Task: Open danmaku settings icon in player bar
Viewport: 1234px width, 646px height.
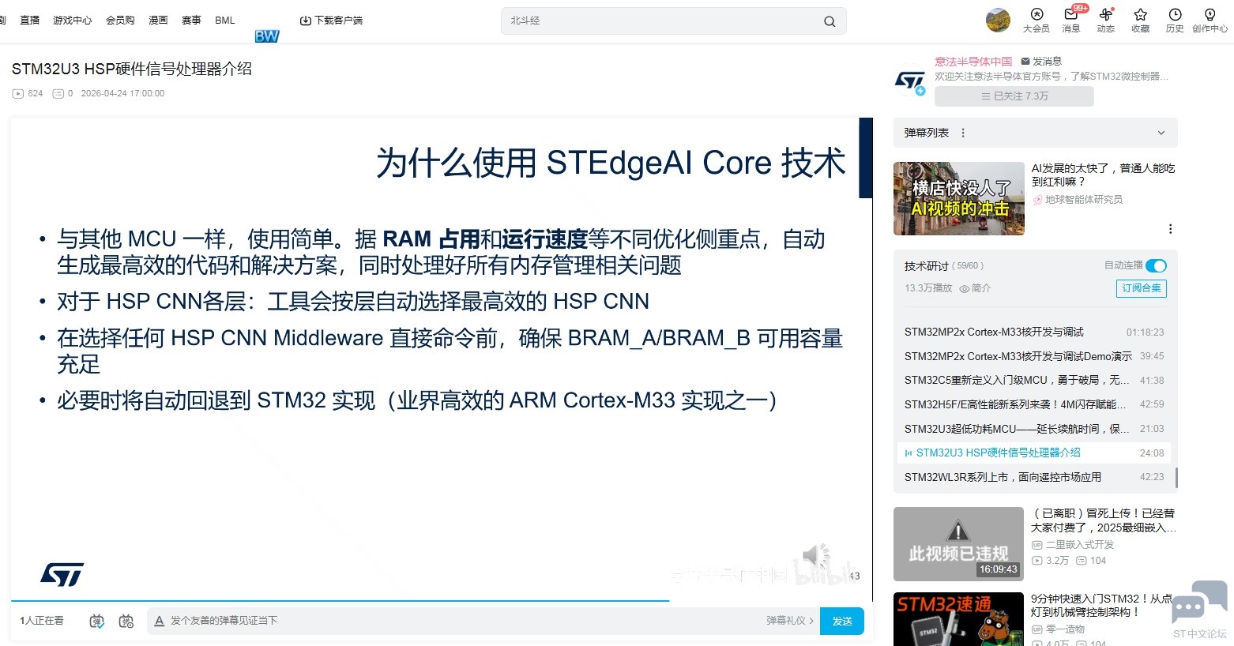Action: (126, 622)
